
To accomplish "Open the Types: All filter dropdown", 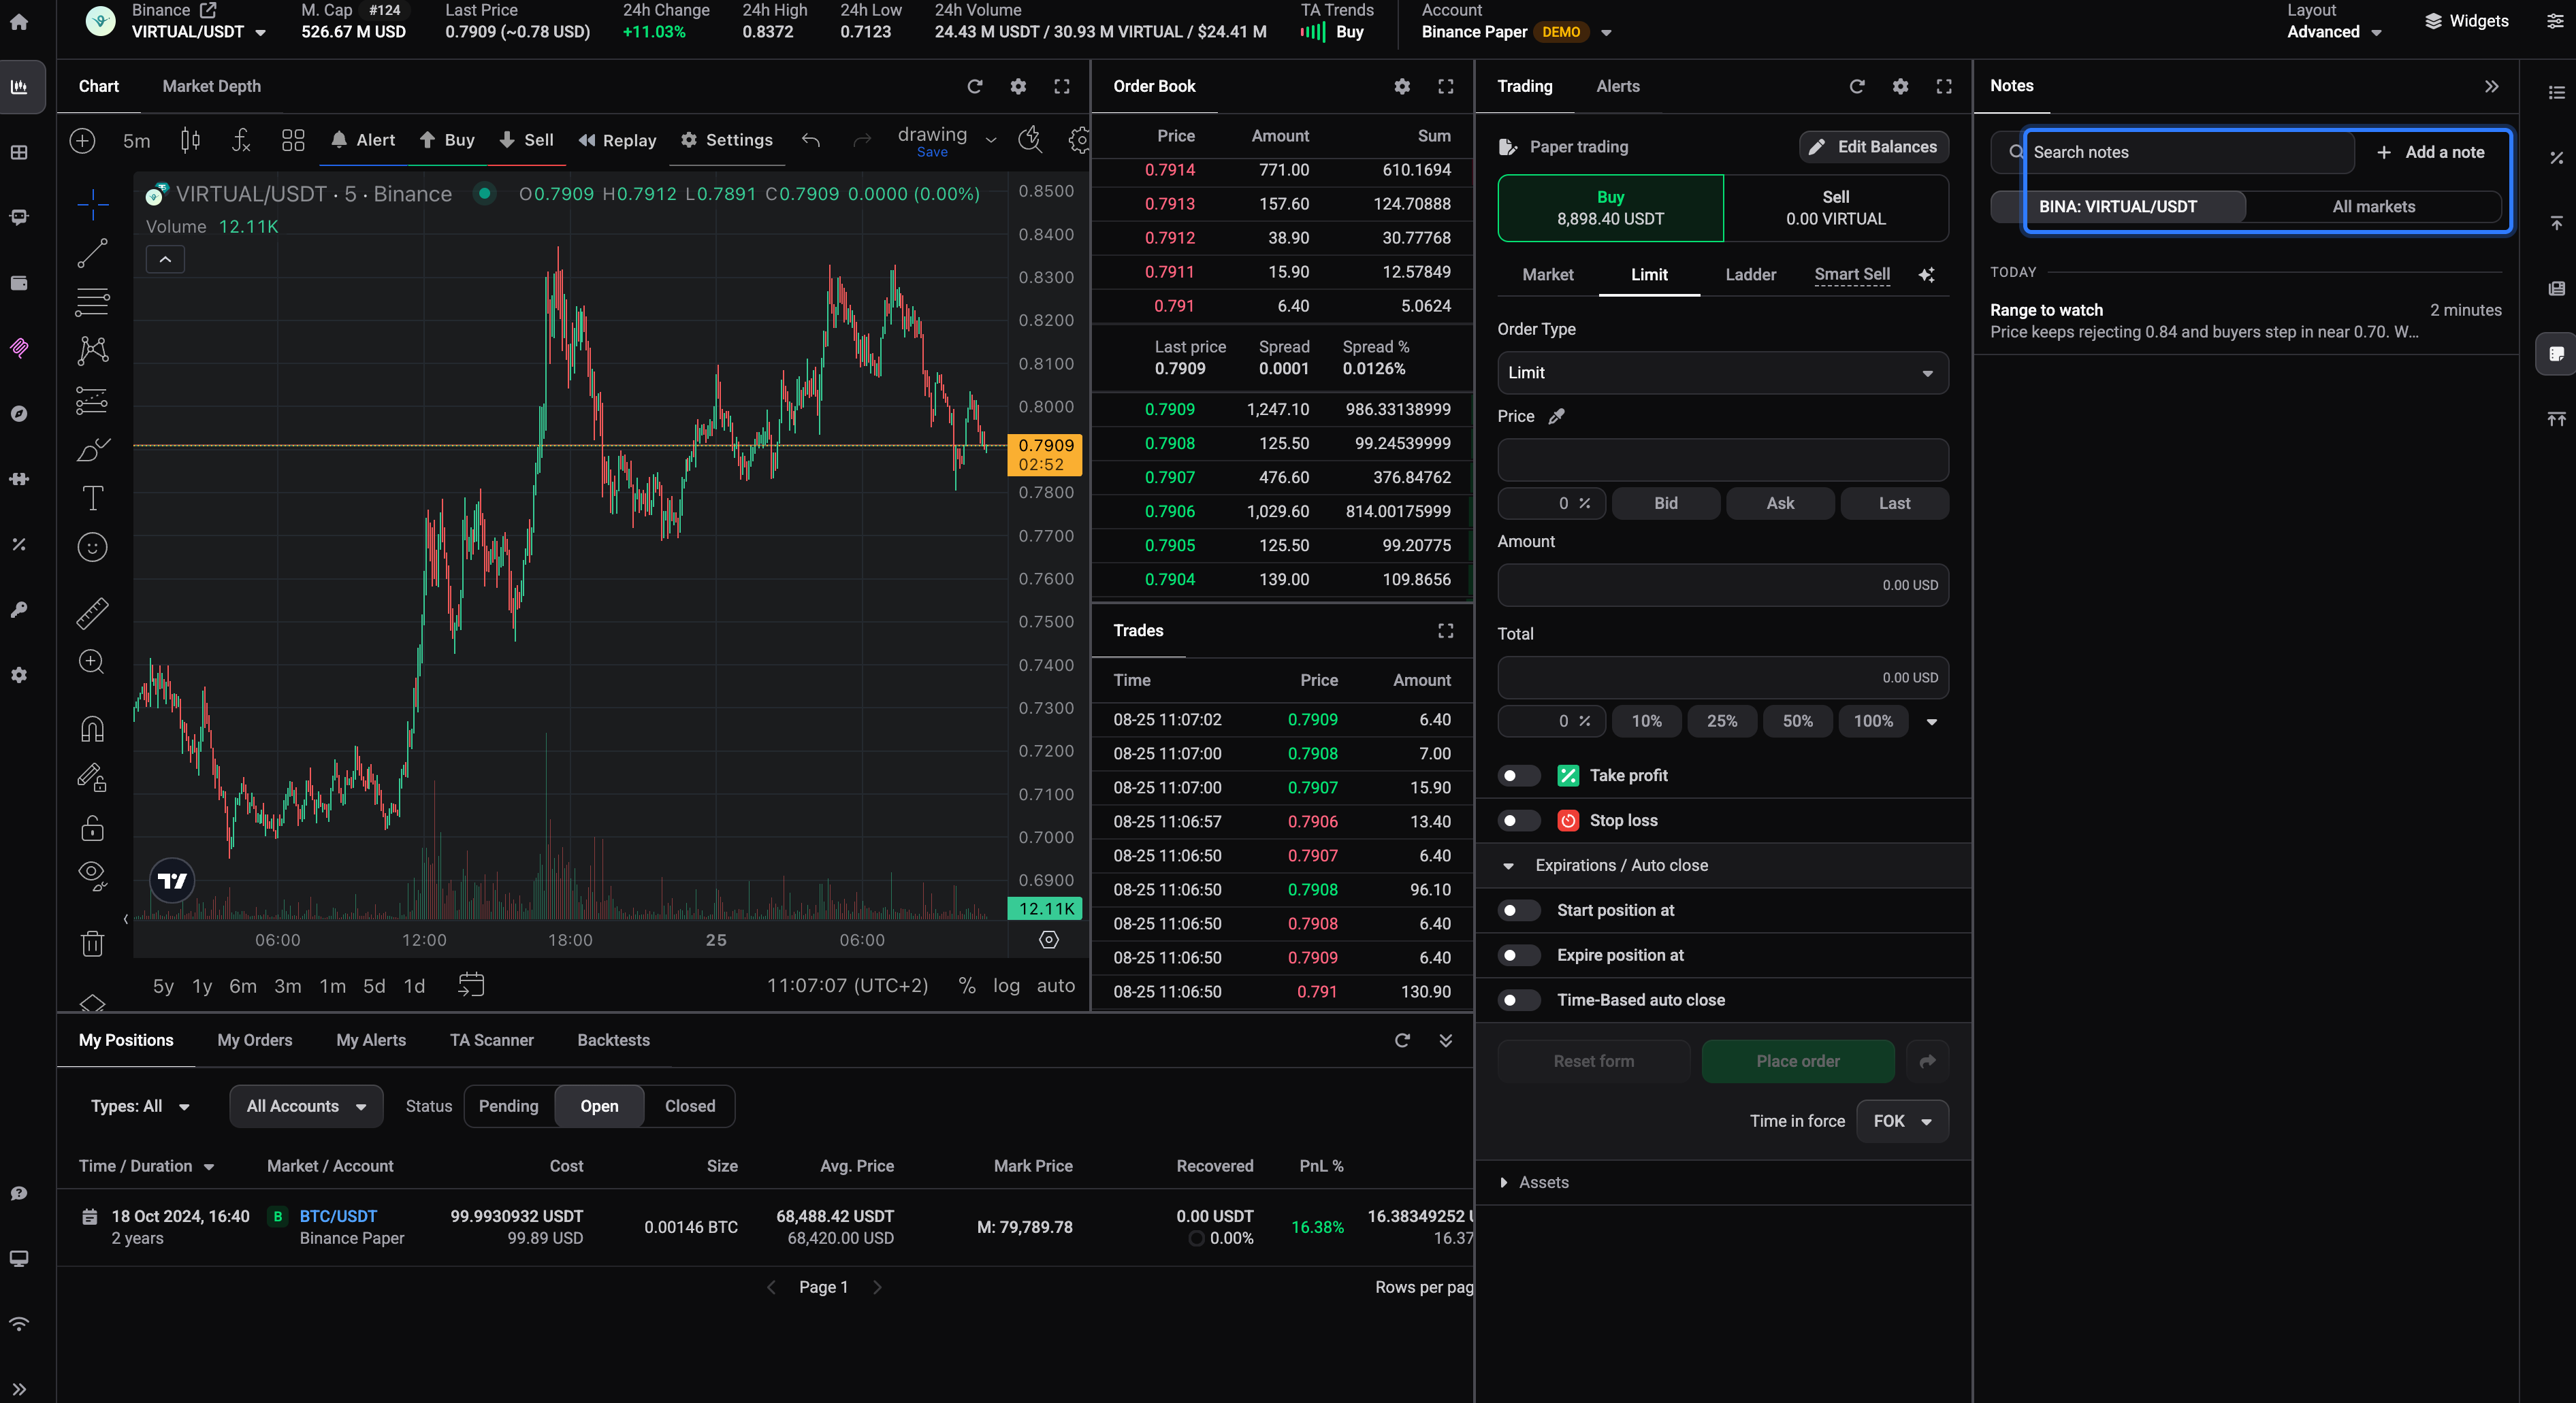I will coord(140,1106).
